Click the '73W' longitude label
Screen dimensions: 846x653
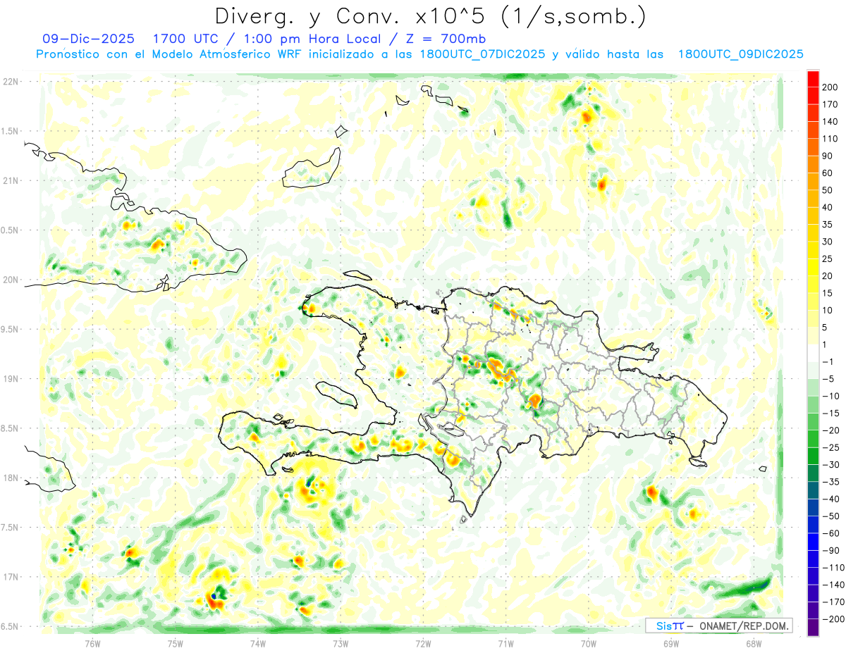(x=341, y=643)
